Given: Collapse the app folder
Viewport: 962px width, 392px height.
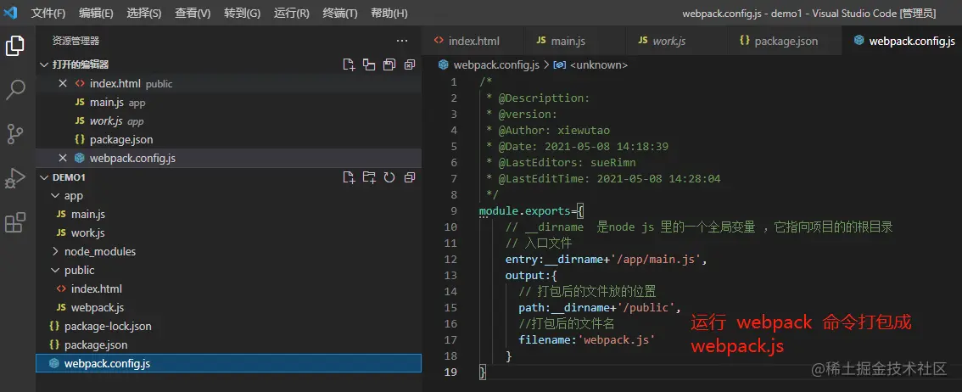Looking at the screenshot, I should pos(55,196).
